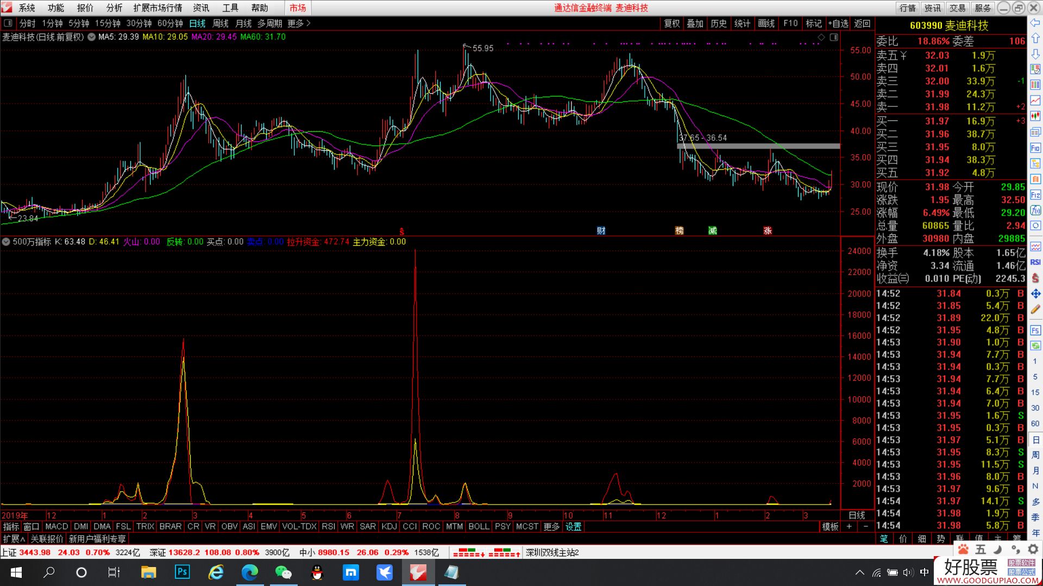Click the red dollar sign sidebar icon

1035,277
